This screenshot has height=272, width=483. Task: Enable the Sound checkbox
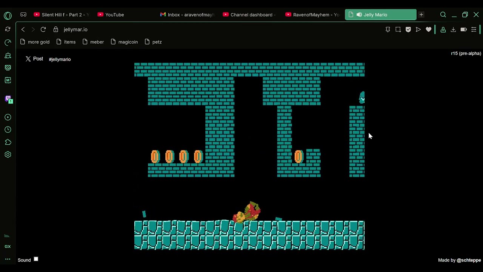coord(36,259)
